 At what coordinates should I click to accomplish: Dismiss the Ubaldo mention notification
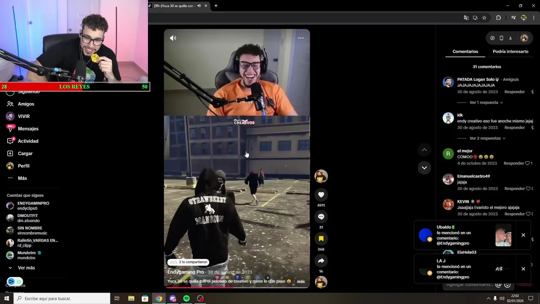pyautogui.click(x=523, y=235)
